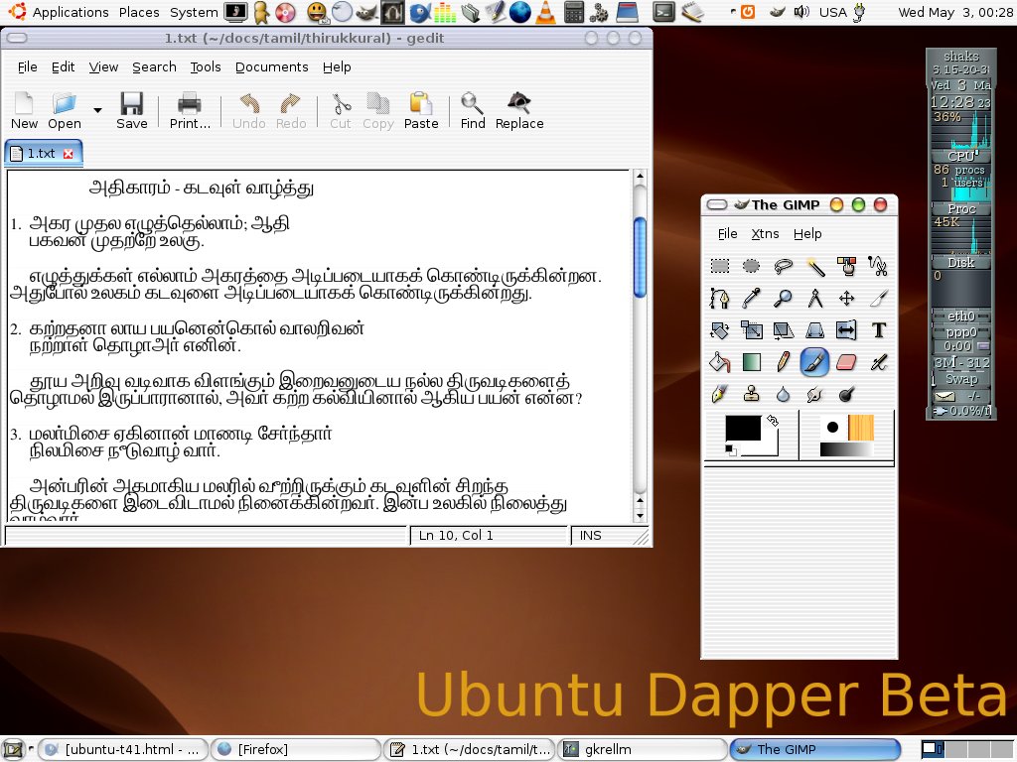The image size is (1017, 762).
Task: Select the Perspective tool
Action: coord(814,330)
